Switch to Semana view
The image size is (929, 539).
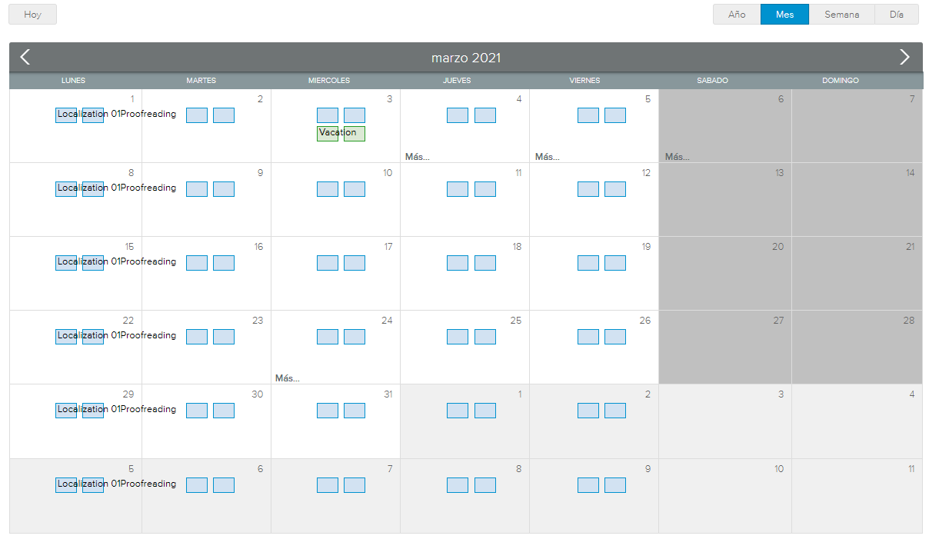point(841,15)
